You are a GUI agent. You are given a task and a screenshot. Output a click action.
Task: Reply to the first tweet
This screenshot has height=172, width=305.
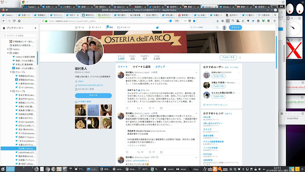pos(127,108)
